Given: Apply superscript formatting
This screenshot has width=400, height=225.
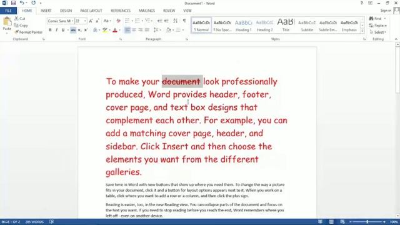Looking at the screenshot, I should click(86, 30).
